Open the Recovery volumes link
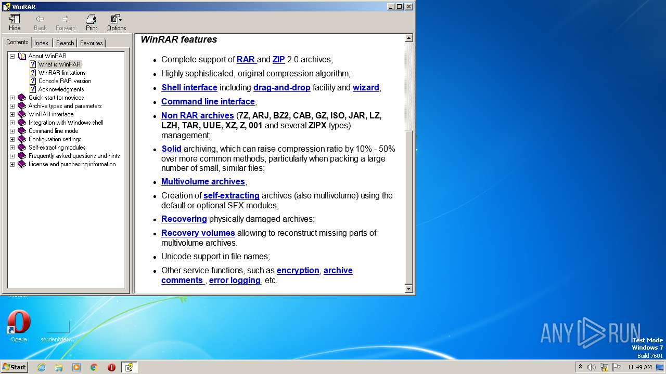The height and width of the screenshot is (374, 666). click(x=198, y=233)
